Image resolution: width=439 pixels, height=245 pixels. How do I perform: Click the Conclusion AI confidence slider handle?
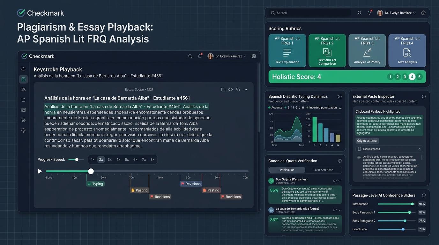coord(403,229)
